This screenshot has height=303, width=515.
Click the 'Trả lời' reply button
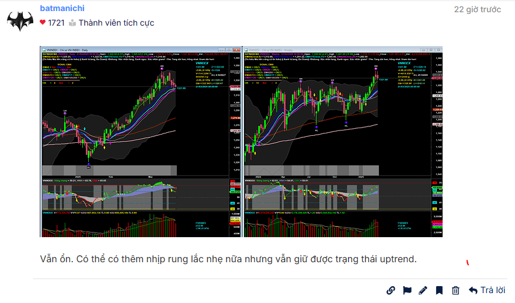pos(487,290)
